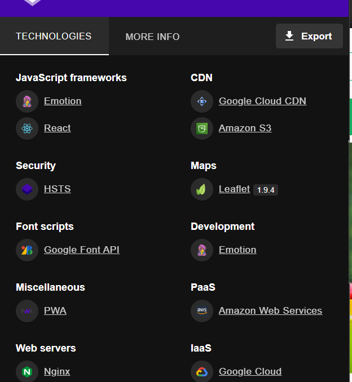Click the AWS logo icon

click(202, 311)
